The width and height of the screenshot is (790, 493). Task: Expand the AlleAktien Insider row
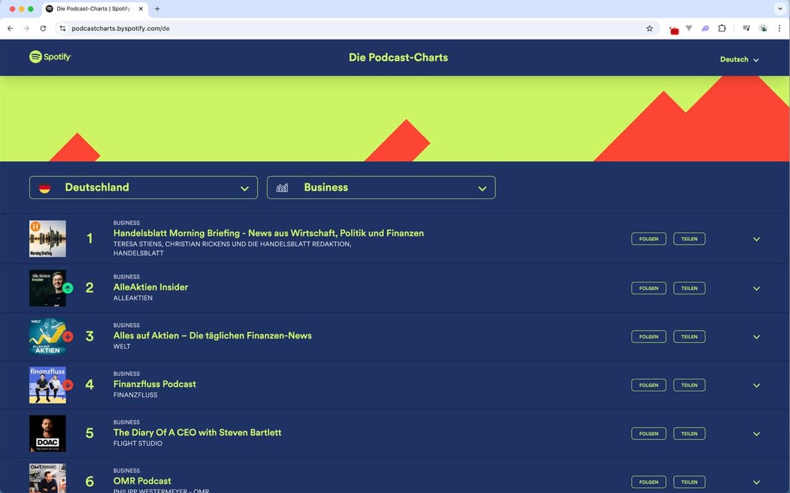[756, 288]
